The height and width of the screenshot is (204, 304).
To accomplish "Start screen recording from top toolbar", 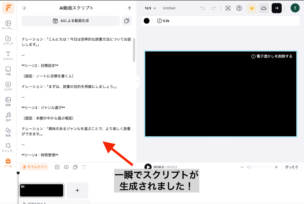I will [228, 8].
